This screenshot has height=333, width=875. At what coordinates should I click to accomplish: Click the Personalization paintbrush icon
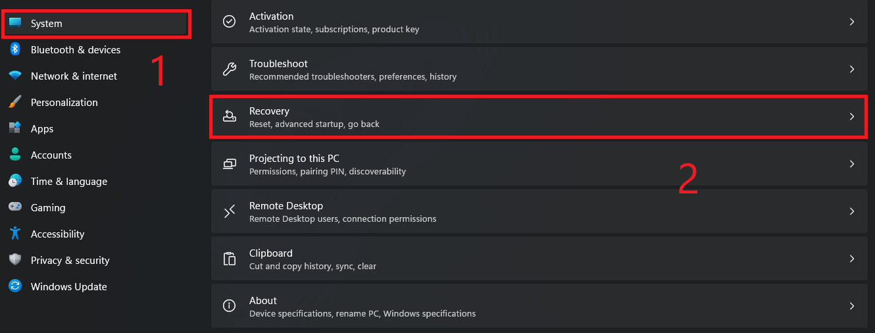pos(15,102)
